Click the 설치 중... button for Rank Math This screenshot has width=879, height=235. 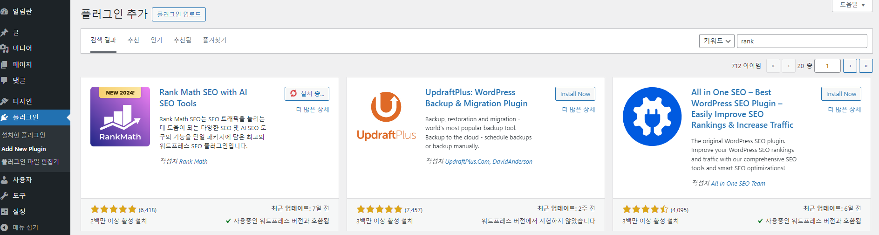[x=307, y=94]
